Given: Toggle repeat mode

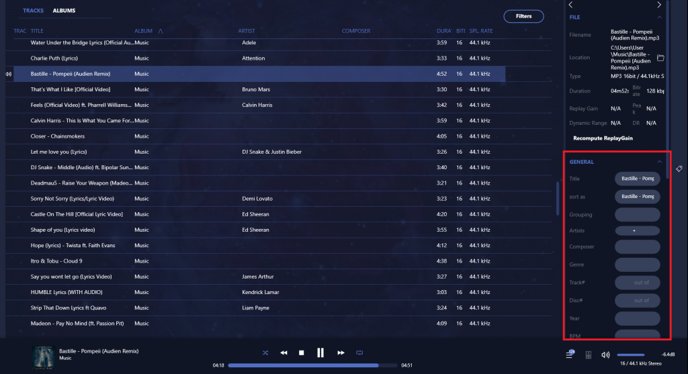Looking at the screenshot, I should point(359,353).
